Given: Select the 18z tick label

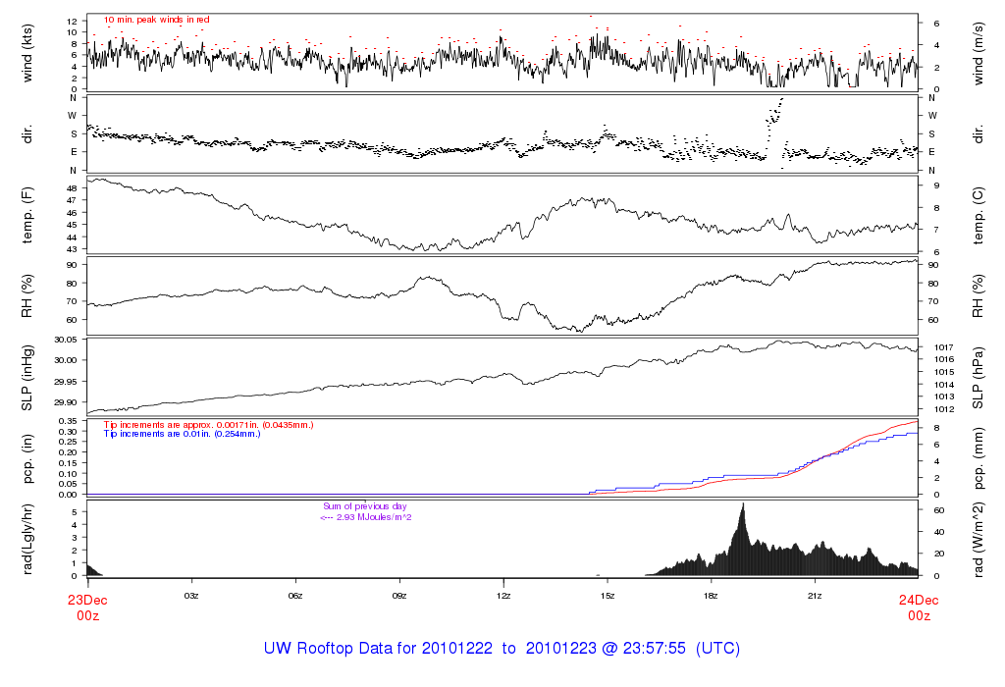Looking at the screenshot, I should [x=711, y=596].
